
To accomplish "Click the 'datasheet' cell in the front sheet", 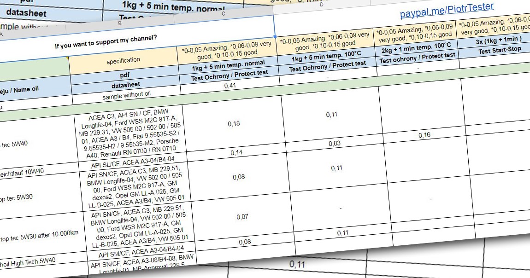I will click(126, 85).
